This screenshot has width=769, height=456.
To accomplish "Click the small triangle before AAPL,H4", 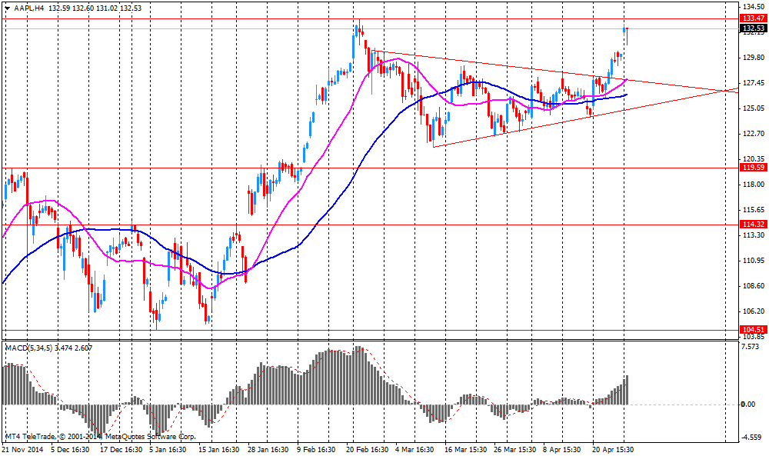I will [x=8, y=8].
